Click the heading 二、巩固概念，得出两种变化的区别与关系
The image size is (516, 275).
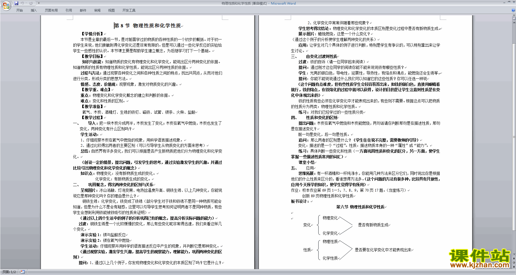point(113,185)
